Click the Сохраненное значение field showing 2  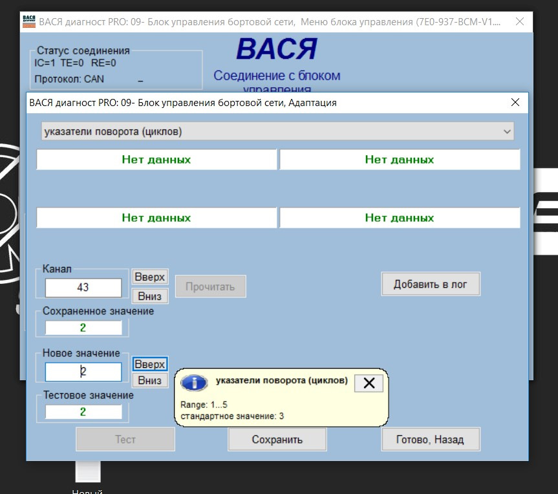pyautogui.click(x=83, y=328)
